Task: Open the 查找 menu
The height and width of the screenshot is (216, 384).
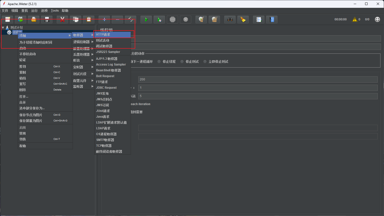Action: point(25,11)
